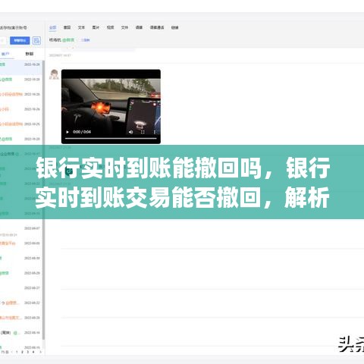Go to next page of contact list
Screen dimensions: 364x364
point(40,352)
